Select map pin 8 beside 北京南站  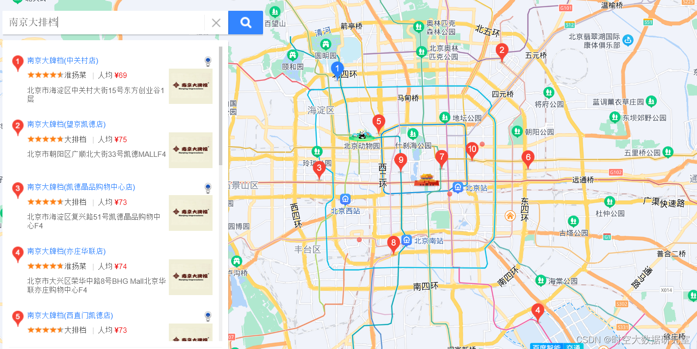[x=393, y=244]
